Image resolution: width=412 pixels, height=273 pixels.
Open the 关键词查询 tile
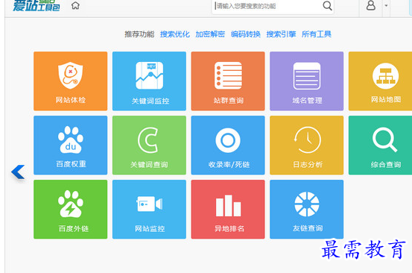pos(149,145)
